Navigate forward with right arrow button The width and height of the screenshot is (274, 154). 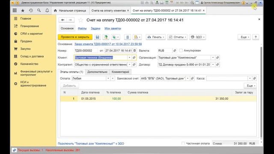point(70,20)
